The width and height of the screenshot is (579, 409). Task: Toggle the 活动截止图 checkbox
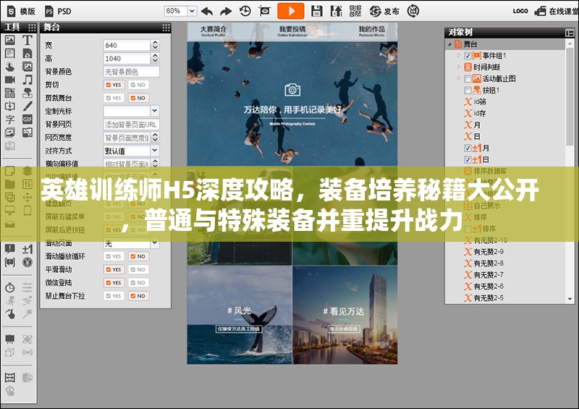pyautogui.click(x=468, y=79)
